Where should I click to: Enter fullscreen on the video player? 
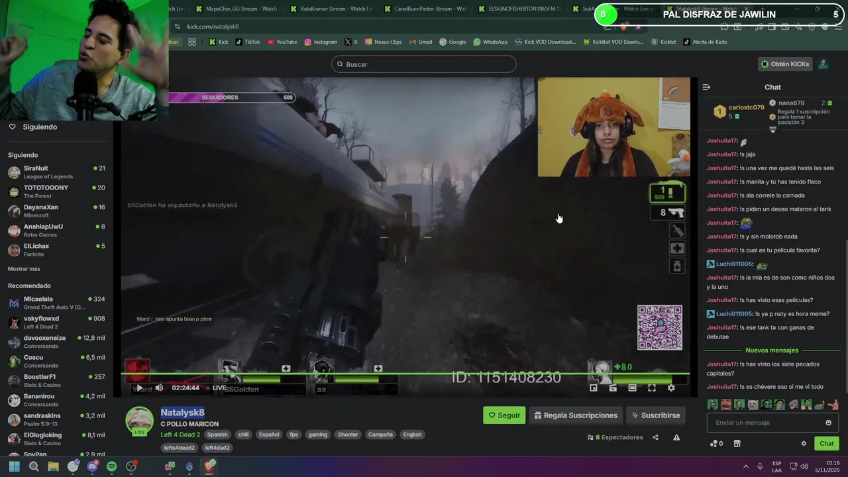(652, 388)
